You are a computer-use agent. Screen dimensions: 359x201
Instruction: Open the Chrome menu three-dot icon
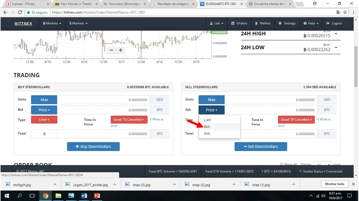tap(353, 13)
